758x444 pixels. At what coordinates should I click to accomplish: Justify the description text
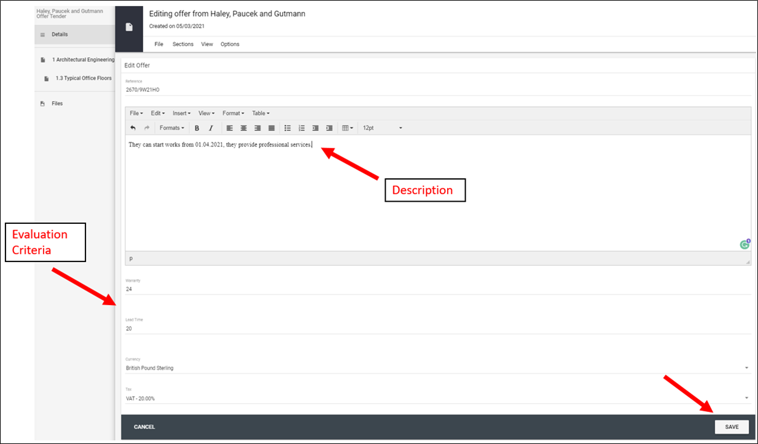tap(272, 128)
